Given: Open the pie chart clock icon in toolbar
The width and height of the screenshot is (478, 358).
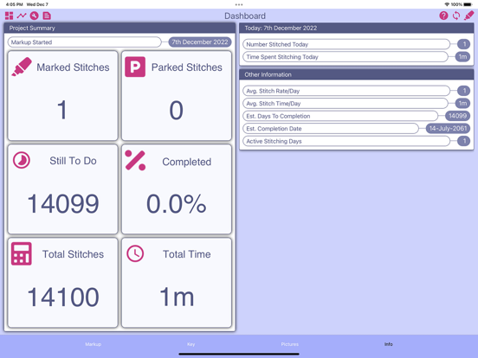Looking at the screenshot, I should click(x=34, y=16).
